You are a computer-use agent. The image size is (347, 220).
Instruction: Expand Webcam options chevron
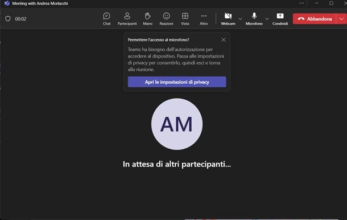tap(240, 19)
